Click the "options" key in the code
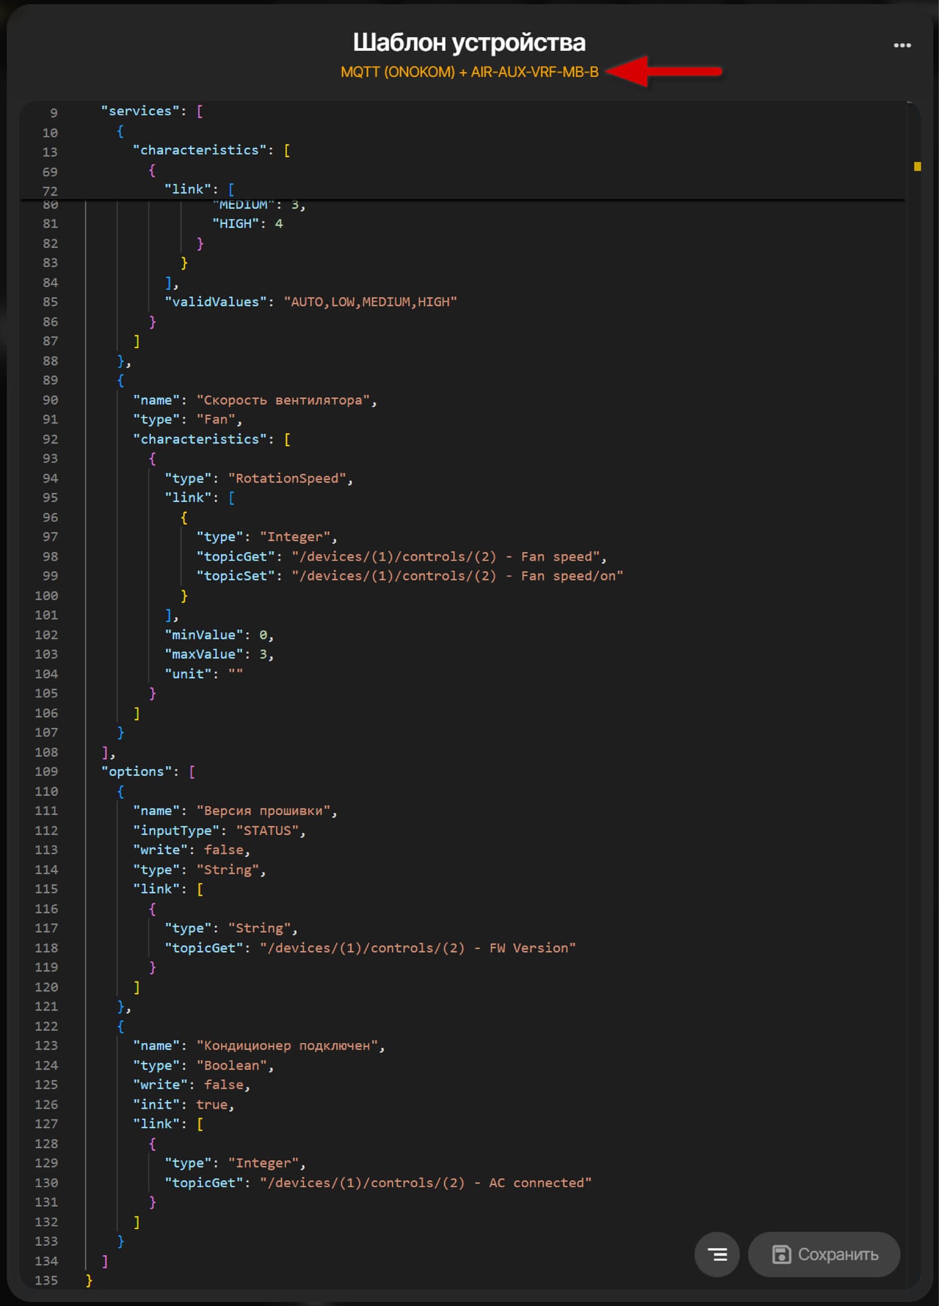This screenshot has height=1306, width=939. (x=136, y=772)
